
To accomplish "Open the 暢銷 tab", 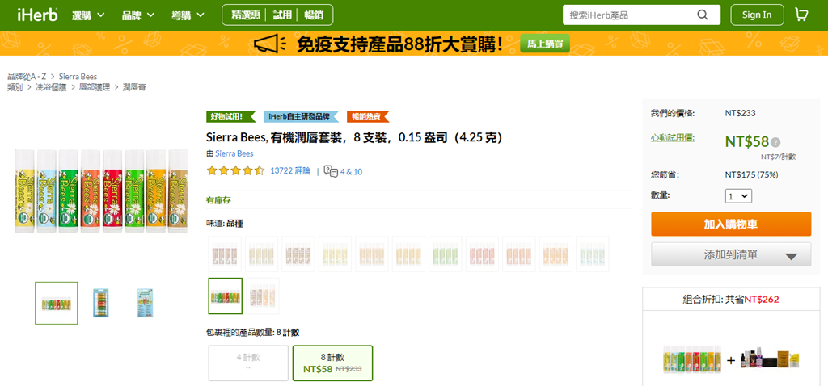I will (x=314, y=15).
